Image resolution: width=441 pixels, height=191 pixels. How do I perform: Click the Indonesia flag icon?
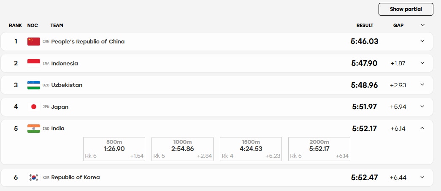coord(34,63)
